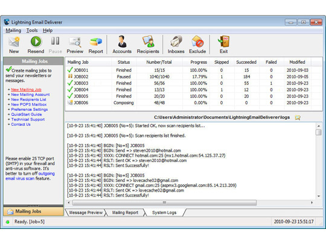Open the Inboxes toolbar icon
Image resolution: width=326 pixels, height=244 pixels.
[176, 42]
